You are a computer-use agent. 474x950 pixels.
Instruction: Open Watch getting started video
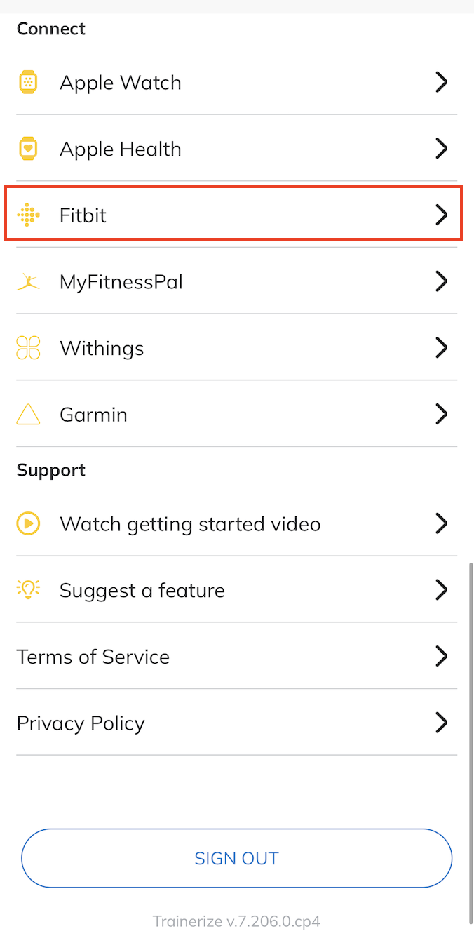coord(190,523)
